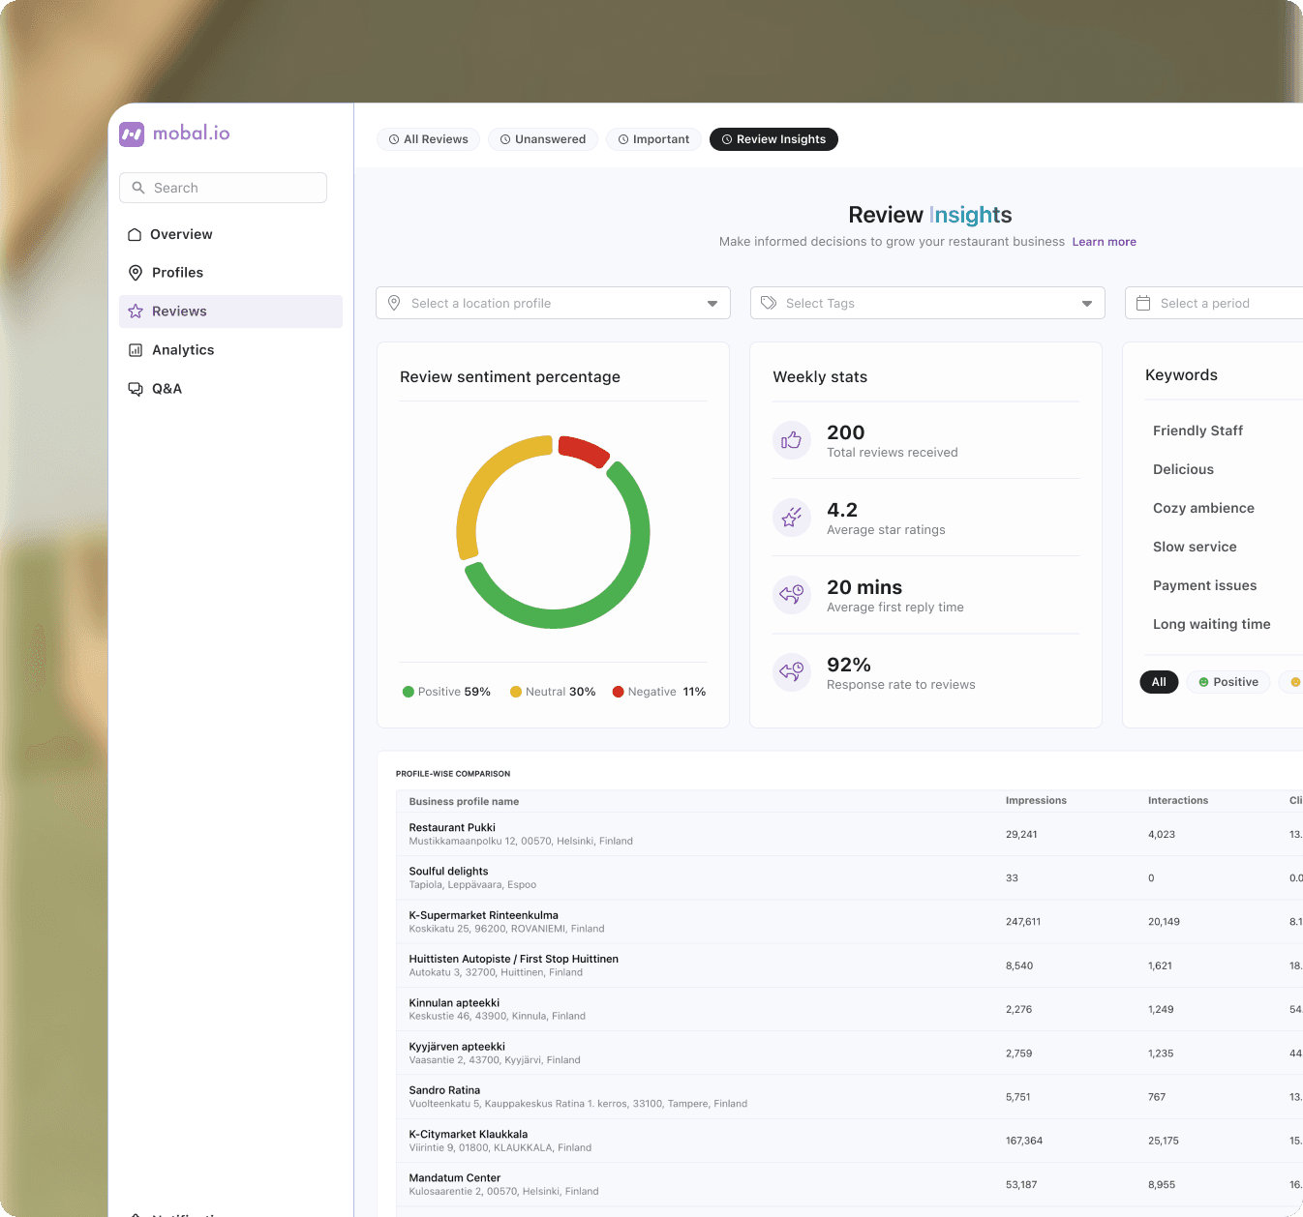The width and height of the screenshot is (1303, 1217).
Task: Select the Slow service keyword
Action: [1195, 547]
